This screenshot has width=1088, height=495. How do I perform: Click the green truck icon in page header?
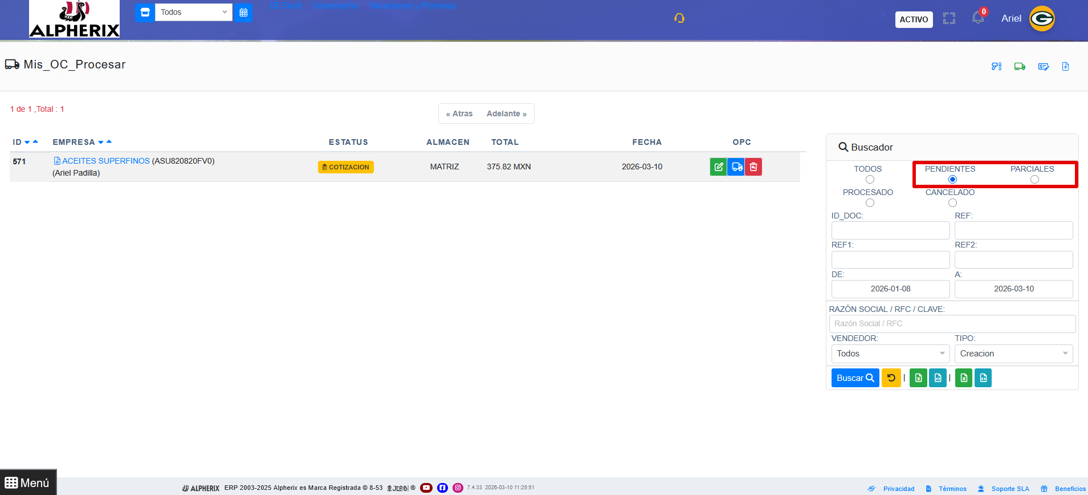click(x=1020, y=67)
